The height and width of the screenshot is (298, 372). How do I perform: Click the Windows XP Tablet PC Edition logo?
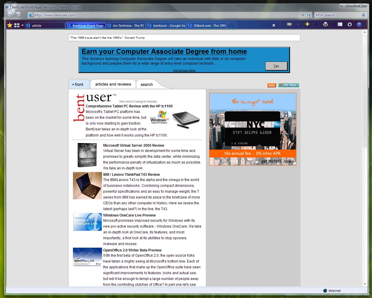click(x=160, y=117)
